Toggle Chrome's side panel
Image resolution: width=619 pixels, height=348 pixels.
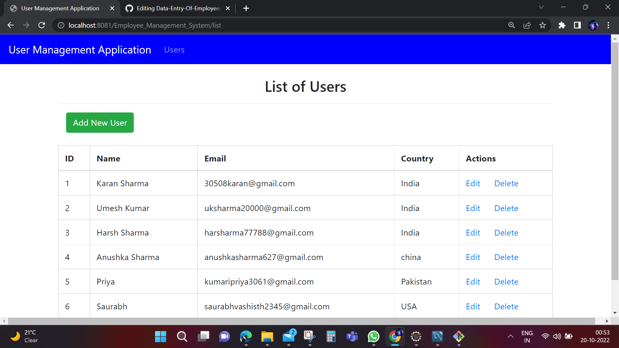pyautogui.click(x=577, y=25)
